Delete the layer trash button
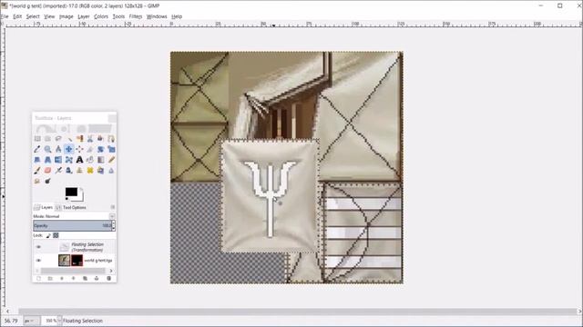Screen dimensions: 583x327 tap(108, 279)
